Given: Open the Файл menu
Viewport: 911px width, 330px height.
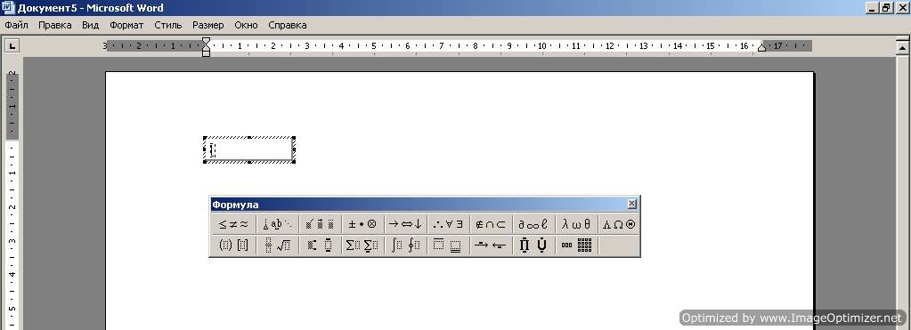Looking at the screenshot, I should (x=16, y=26).
